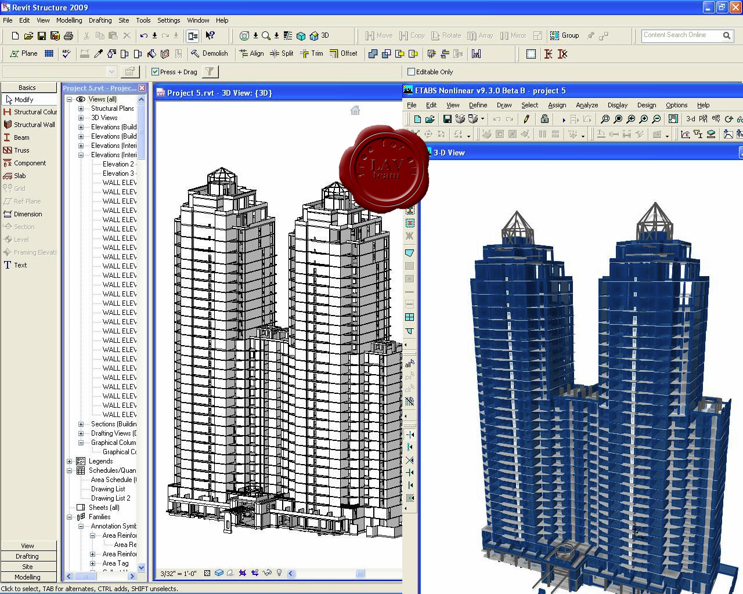743x594 pixels.
Task: Select the Basics tab in Design Bar
Action: (x=29, y=88)
